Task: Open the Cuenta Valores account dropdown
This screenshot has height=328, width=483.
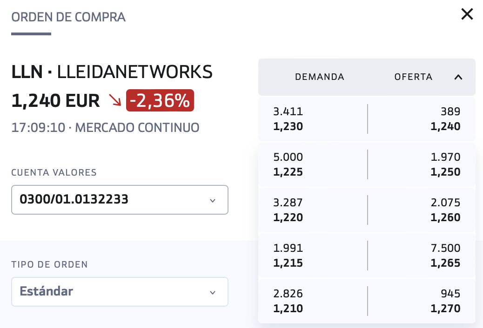Action: pos(120,200)
